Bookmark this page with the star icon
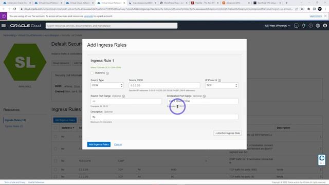 tap(302, 9)
